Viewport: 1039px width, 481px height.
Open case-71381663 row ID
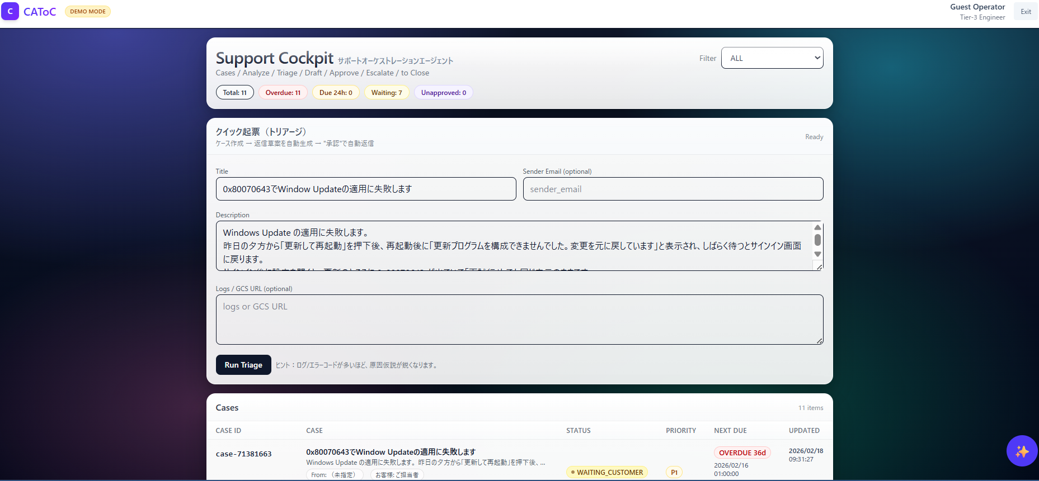pyautogui.click(x=244, y=454)
